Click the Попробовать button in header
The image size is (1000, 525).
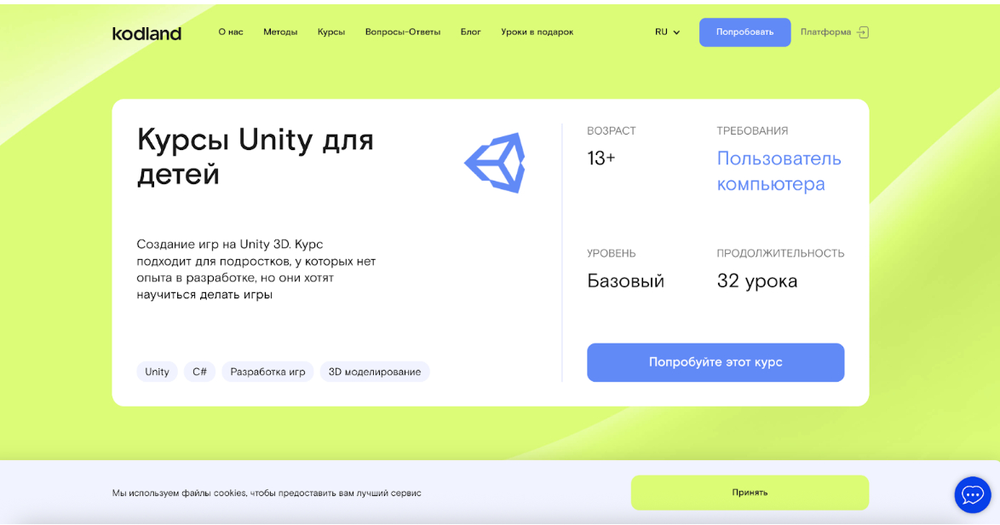click(745, 32)
